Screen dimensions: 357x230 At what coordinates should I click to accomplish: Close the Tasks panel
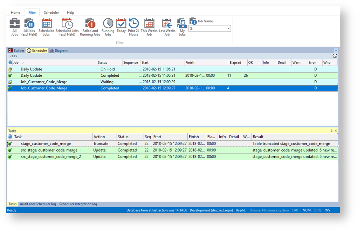[336, 131]
